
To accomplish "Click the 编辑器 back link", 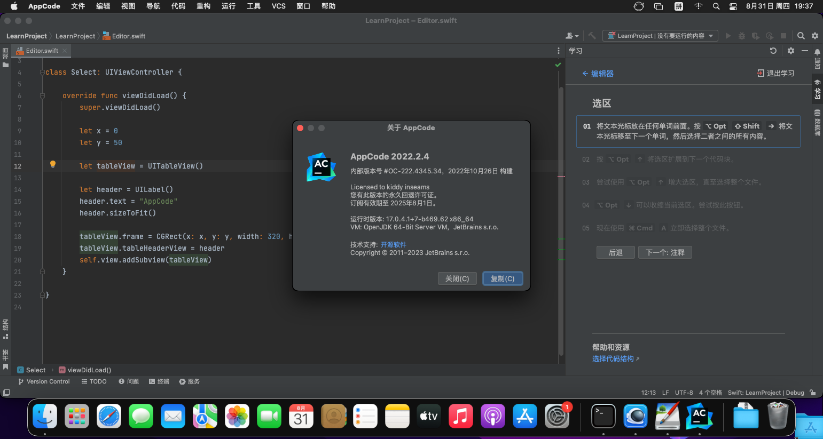I will (598, 74).
